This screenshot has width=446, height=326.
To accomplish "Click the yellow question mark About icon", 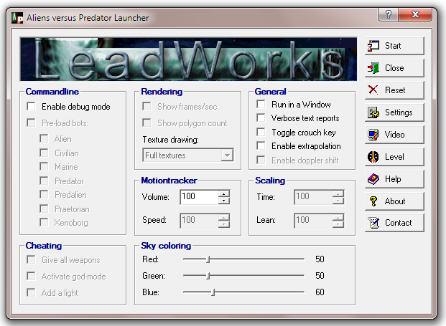I will [373, 201].
